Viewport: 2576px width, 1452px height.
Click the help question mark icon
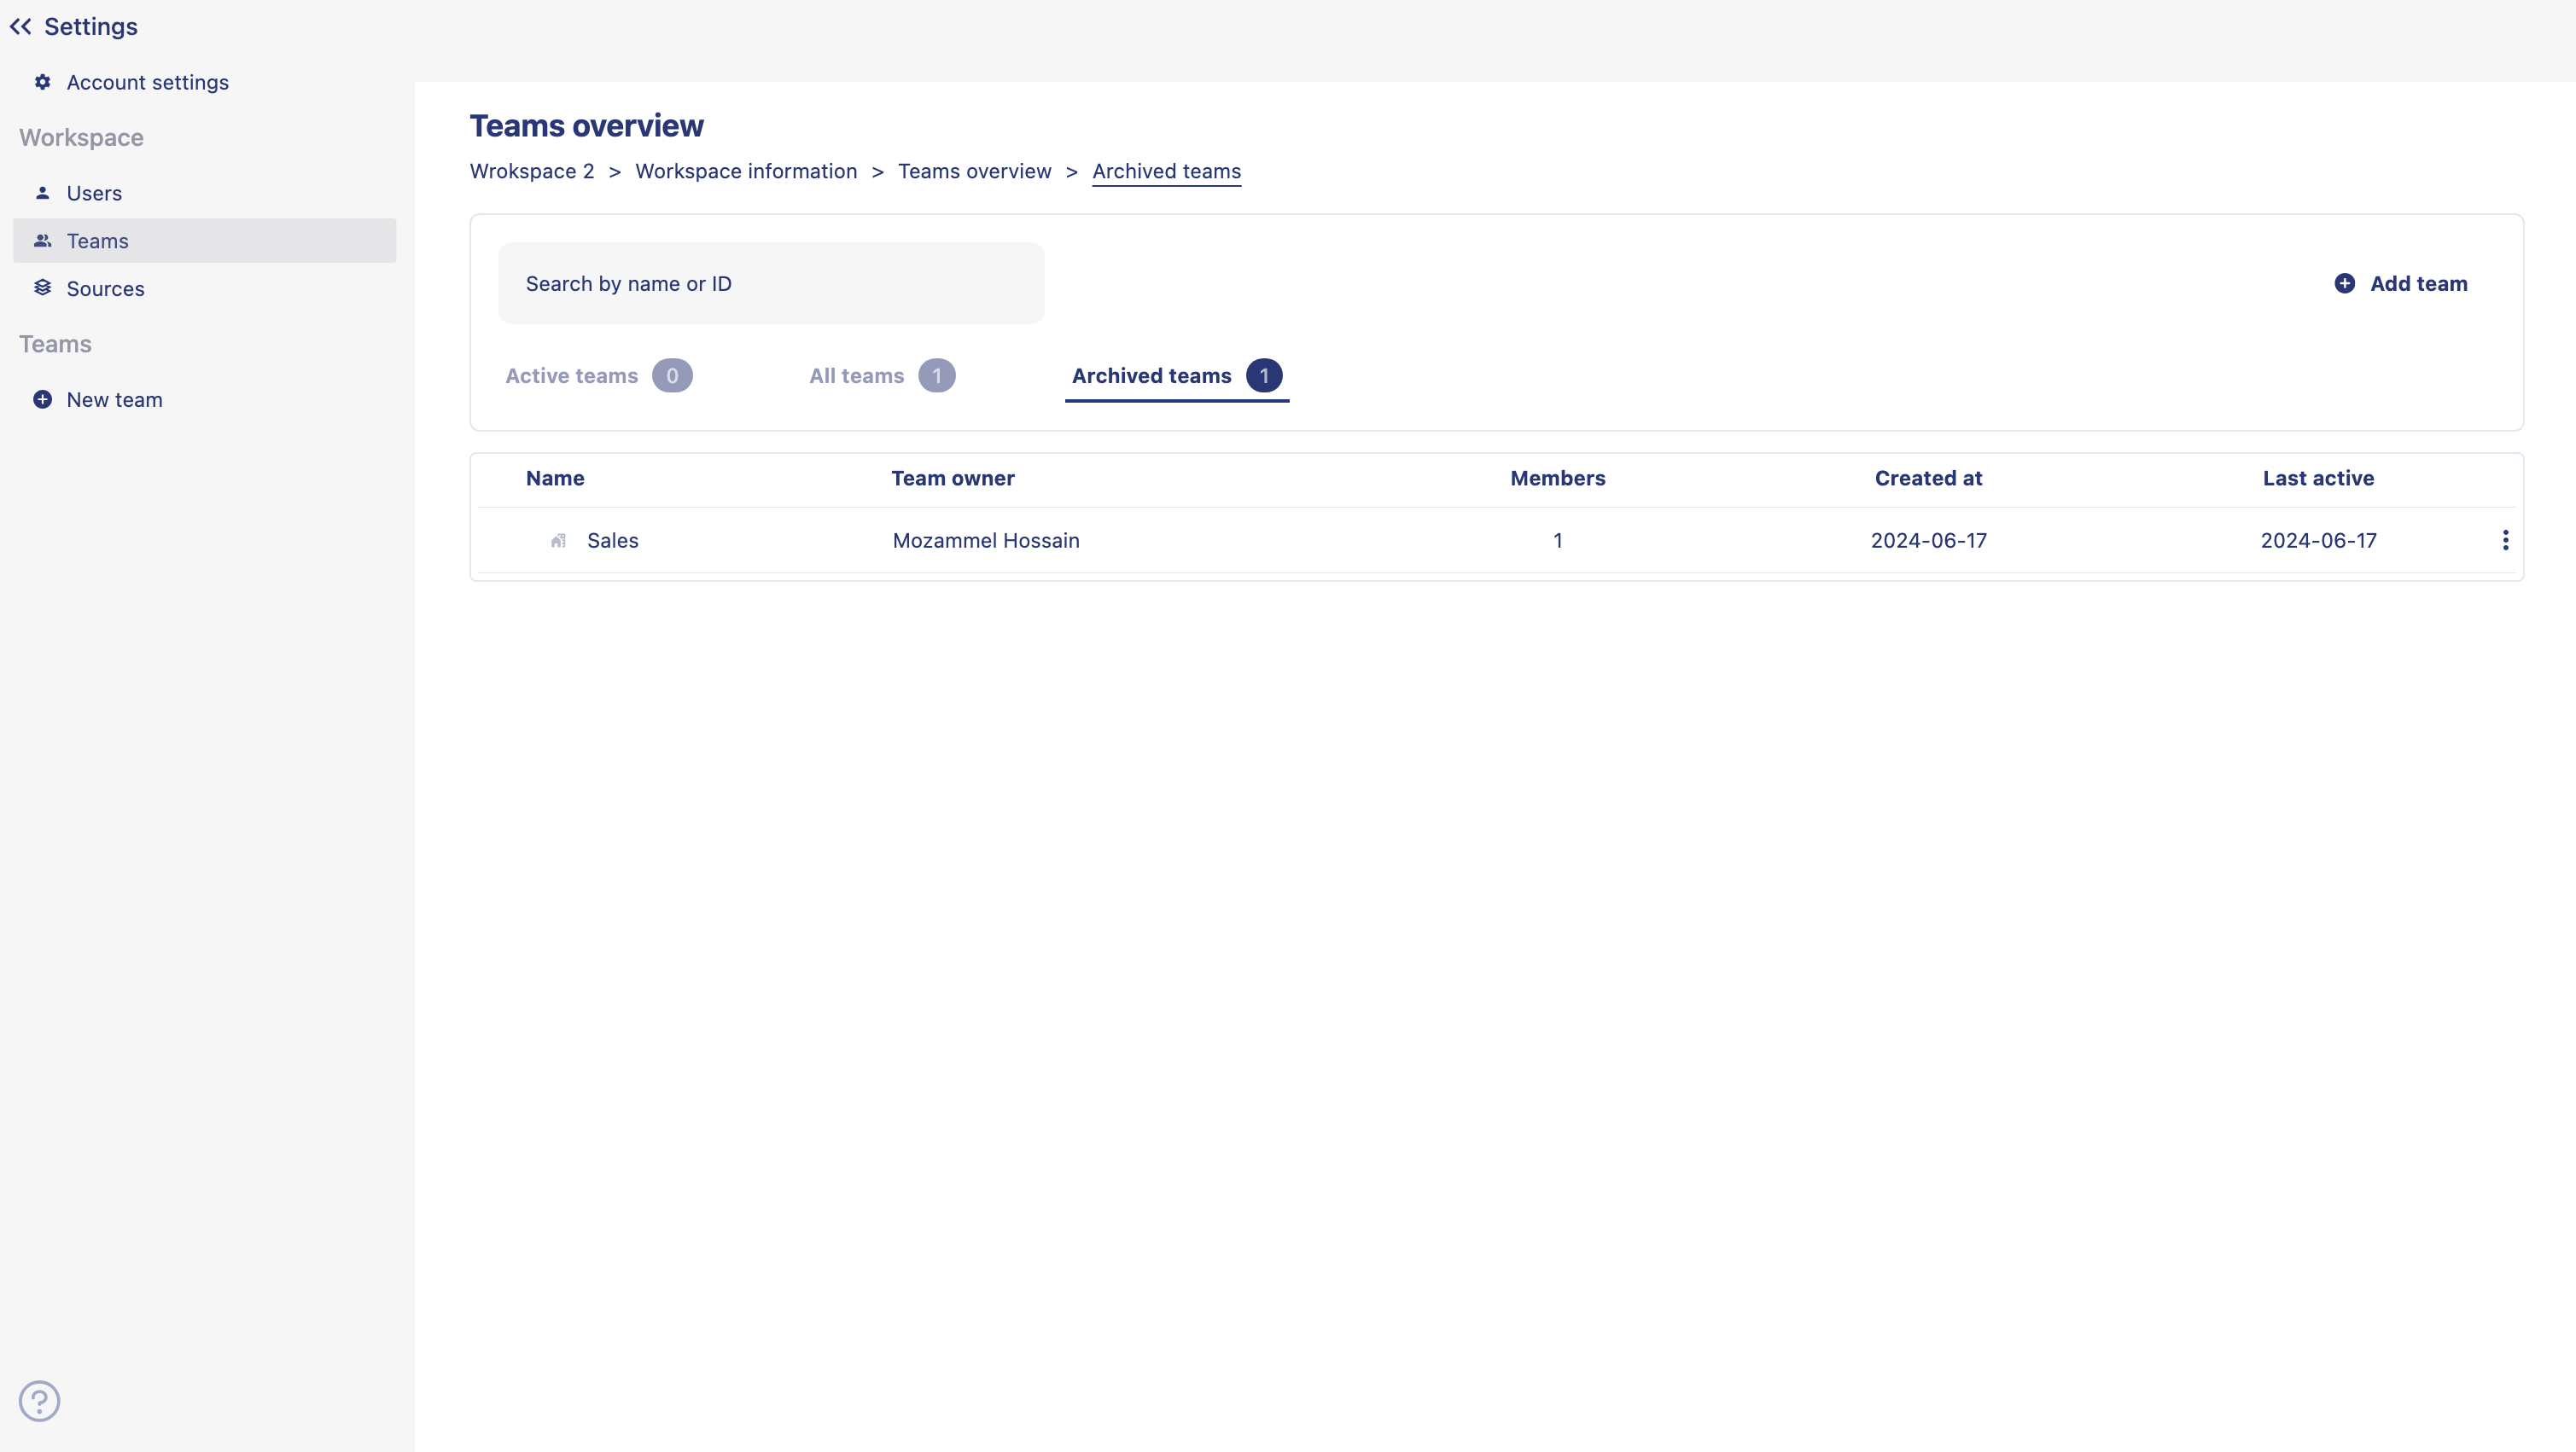click(40, 1400)
